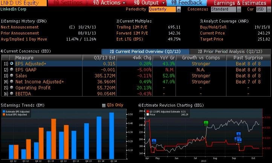Open 4) Current Consensus (EEO) link
The image size is (272, 163).
coord(26,51)
